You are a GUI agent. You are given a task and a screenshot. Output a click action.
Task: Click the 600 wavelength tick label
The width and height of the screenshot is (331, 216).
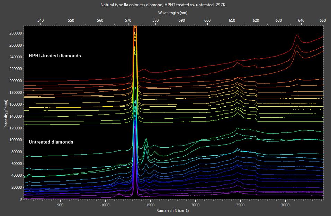[x=207, y=20]
